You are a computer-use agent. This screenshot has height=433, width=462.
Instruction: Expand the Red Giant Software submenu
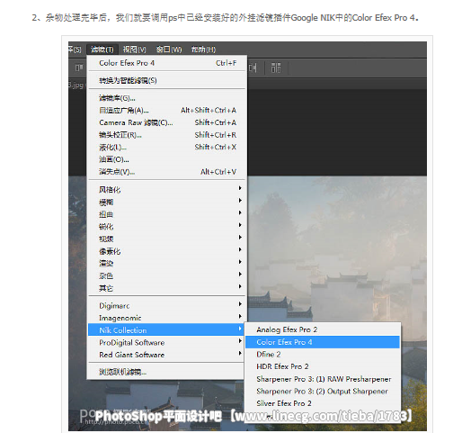pyautogui.click(x=167, y=355)
